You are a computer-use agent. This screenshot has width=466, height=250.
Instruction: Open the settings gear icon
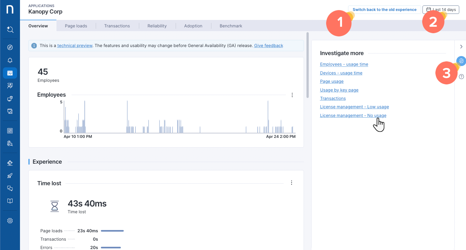pyautogui.click(x=10, y=221)
